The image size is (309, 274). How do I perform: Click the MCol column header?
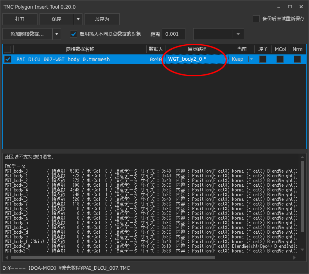tap(280, 49)
